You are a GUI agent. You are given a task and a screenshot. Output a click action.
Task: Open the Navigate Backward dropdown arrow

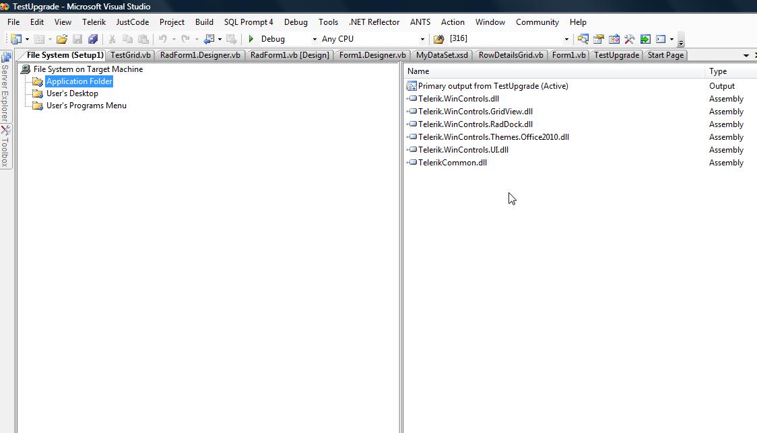click(220, 39)
